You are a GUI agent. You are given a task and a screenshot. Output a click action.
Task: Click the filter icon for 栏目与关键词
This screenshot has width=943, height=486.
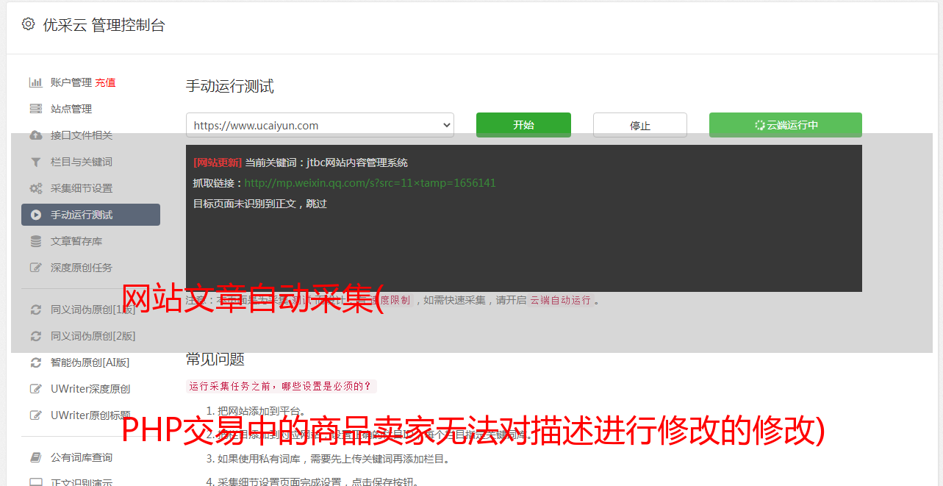35,162
